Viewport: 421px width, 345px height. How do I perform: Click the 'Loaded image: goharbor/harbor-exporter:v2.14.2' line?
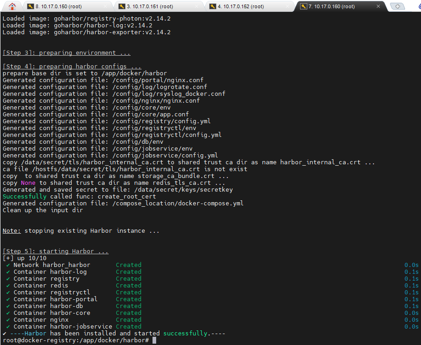click(86, 32)
